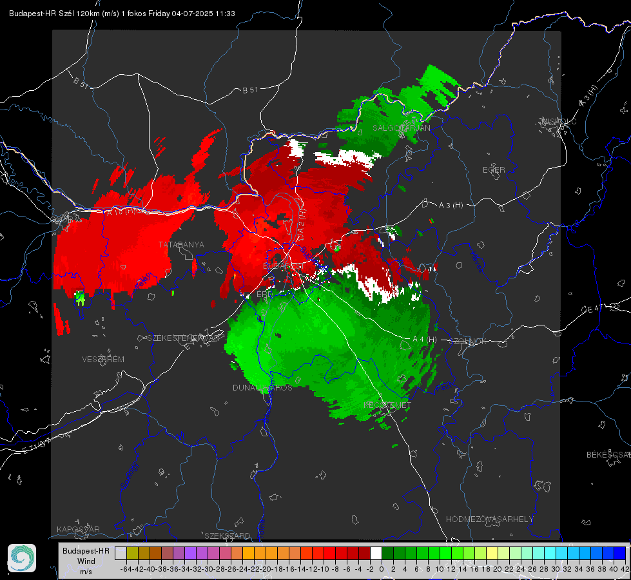Click the BÉKÉSCSABA city label
Viewport: 631px width, 580px height.
click(x=608, y=455)
